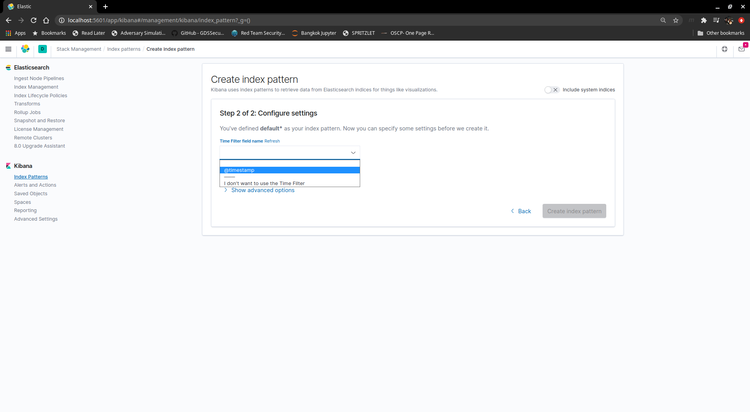Open Index Management in sidebar
The image size is (750, 412).
[x=36, y=87]
